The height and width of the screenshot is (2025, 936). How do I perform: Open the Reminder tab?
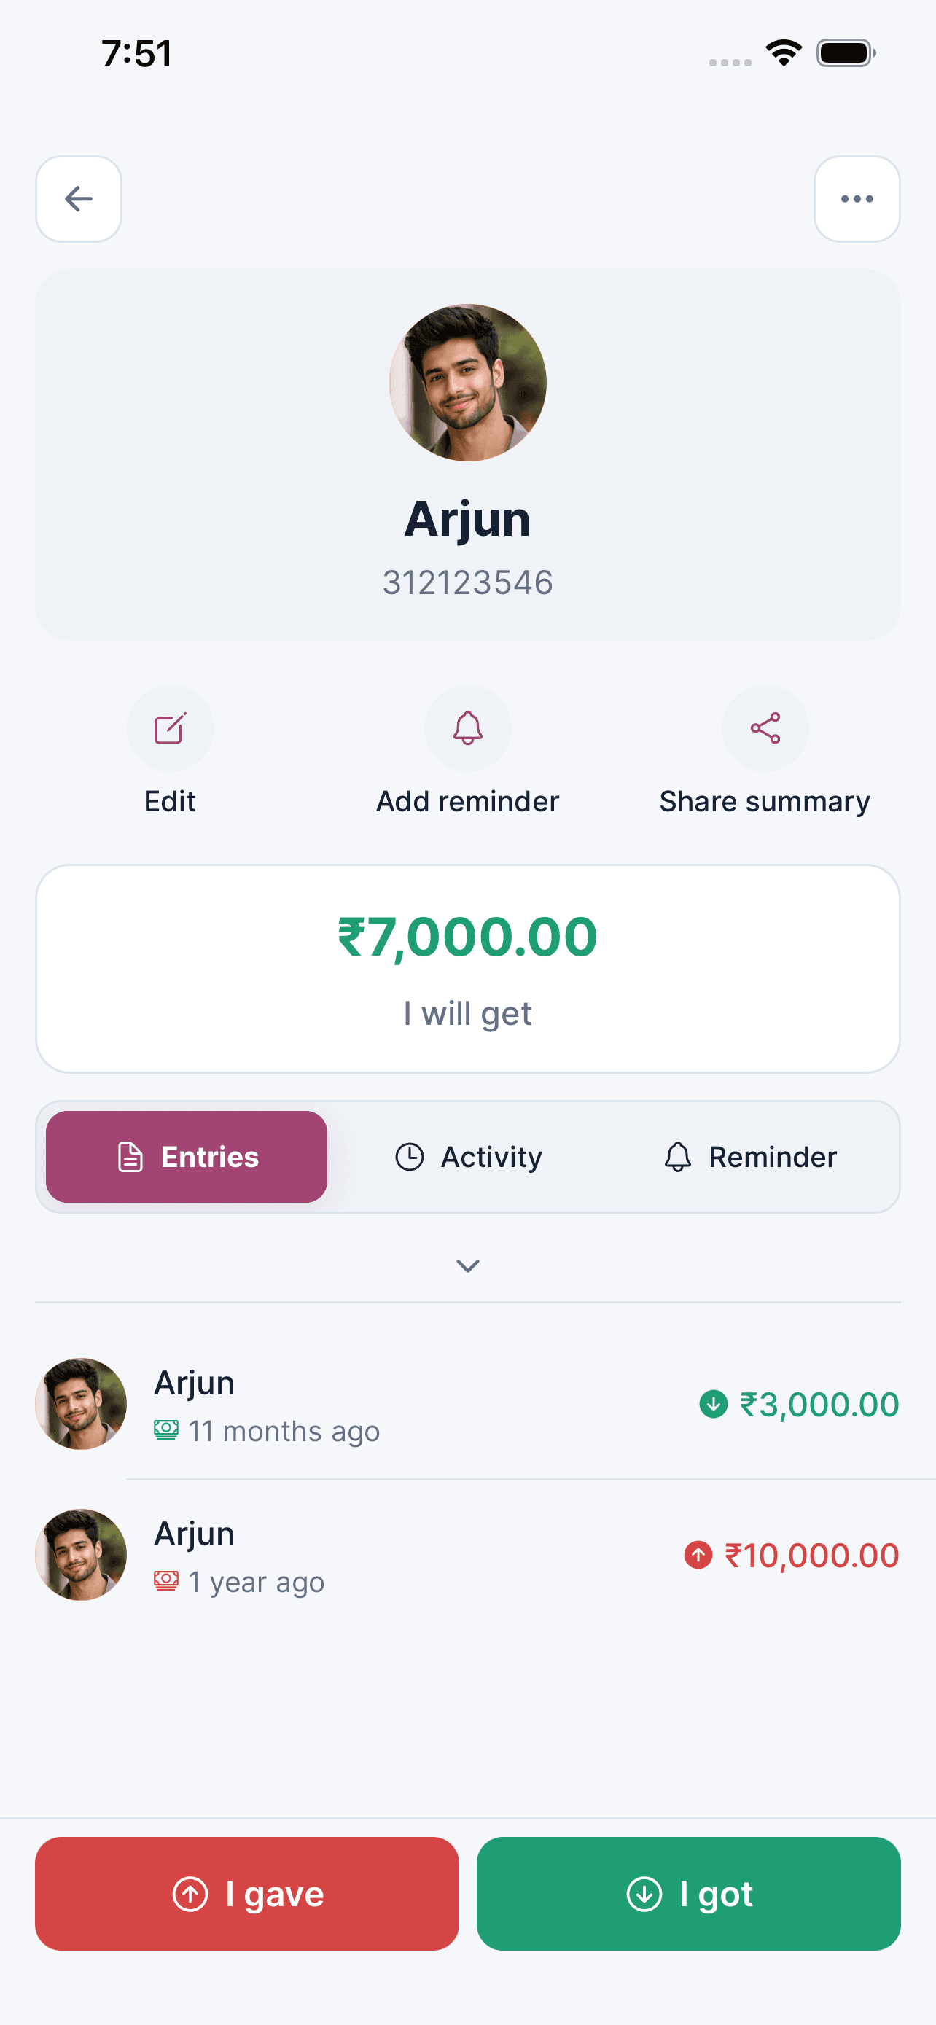click(x=749, y=1156)
